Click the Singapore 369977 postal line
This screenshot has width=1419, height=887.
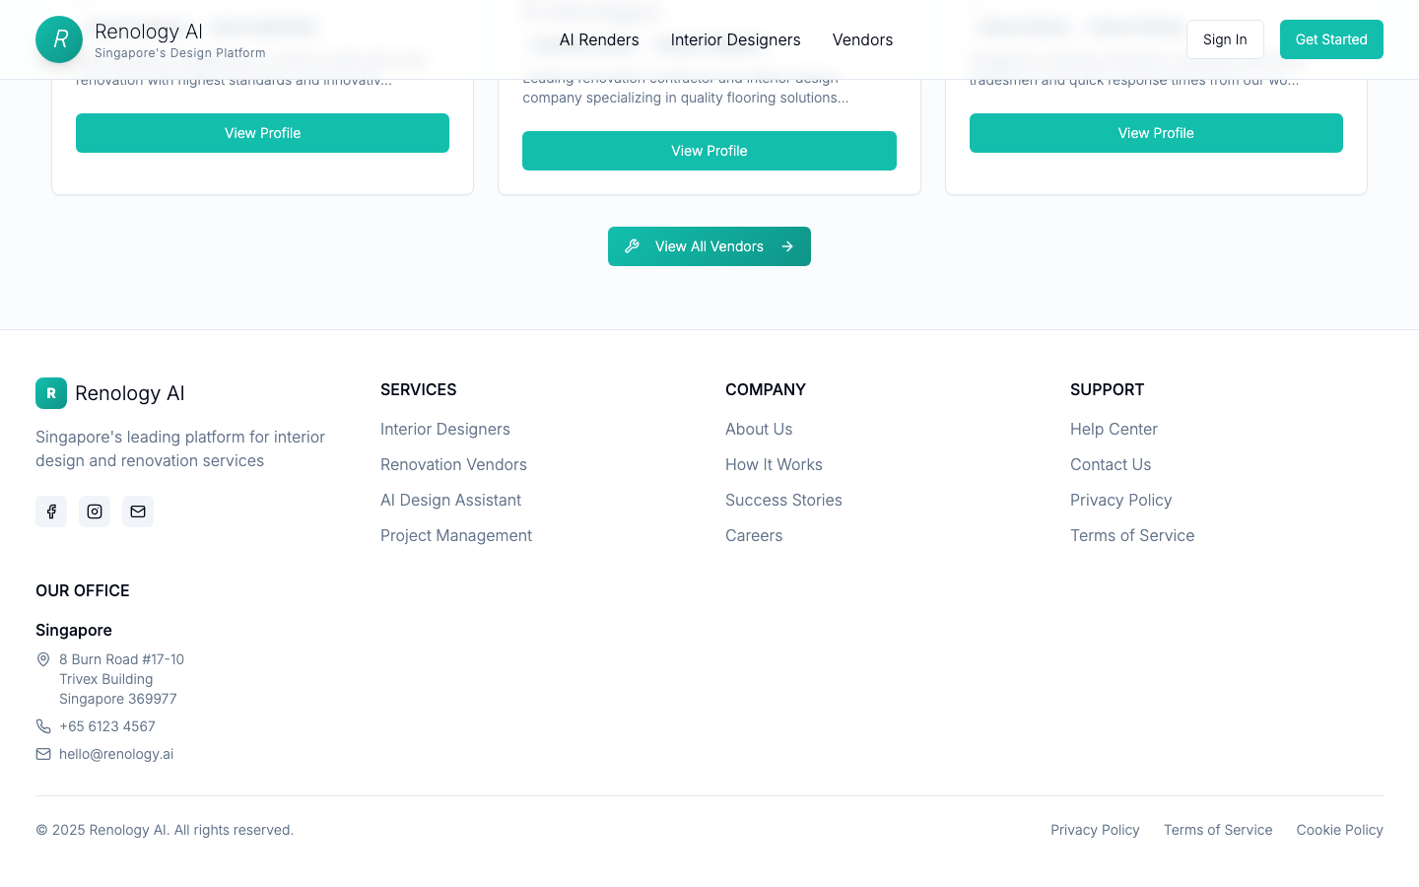(x=118, y=699)
